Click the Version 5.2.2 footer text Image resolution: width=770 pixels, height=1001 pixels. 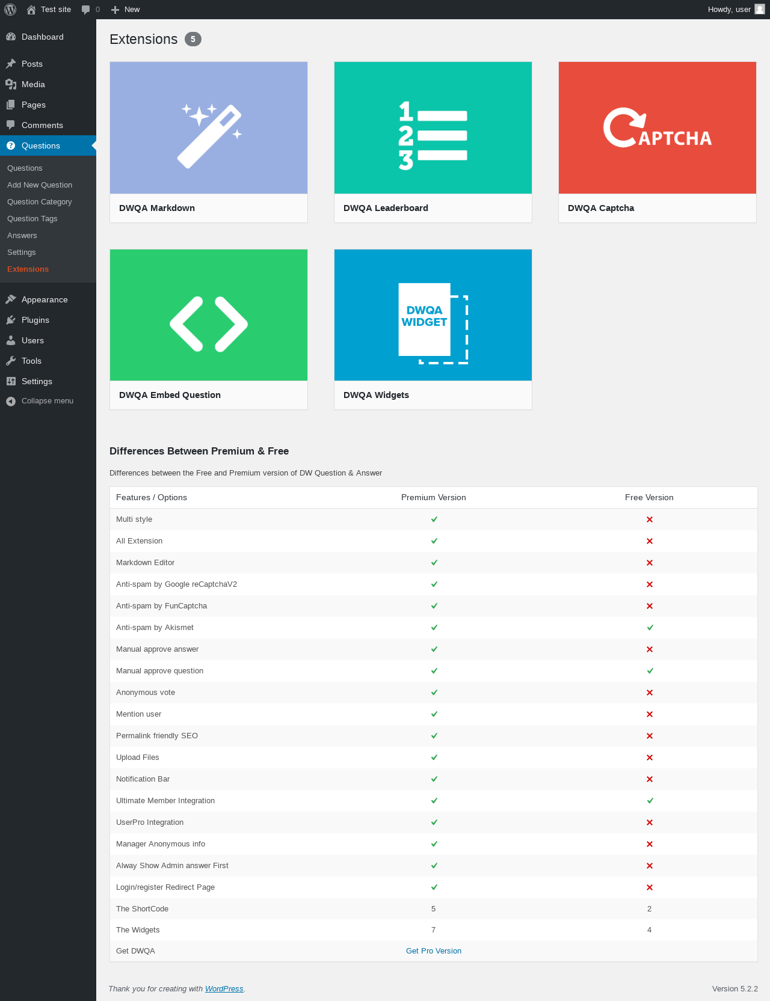(x=735, y=989)
